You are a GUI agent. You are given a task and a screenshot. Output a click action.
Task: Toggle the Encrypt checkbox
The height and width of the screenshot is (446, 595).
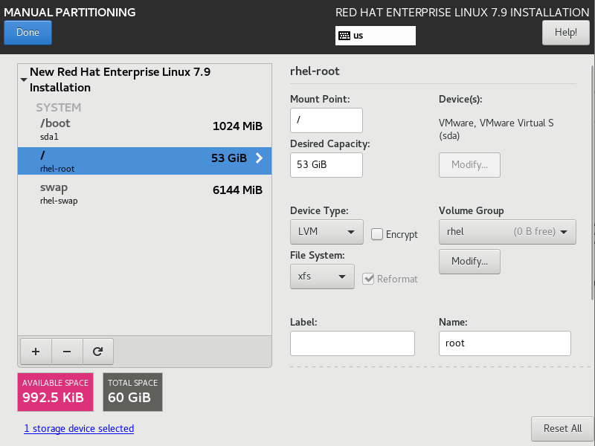point(377,234)
